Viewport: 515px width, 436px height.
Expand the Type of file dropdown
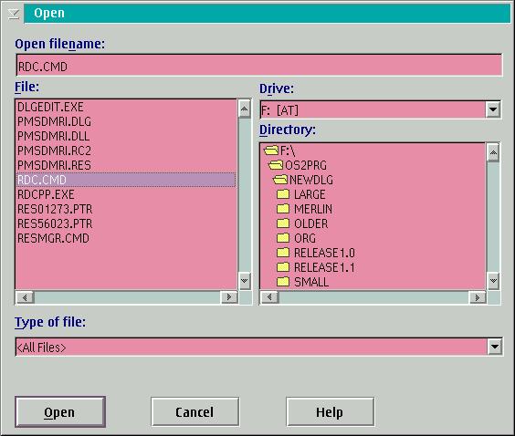click(494, 347)
